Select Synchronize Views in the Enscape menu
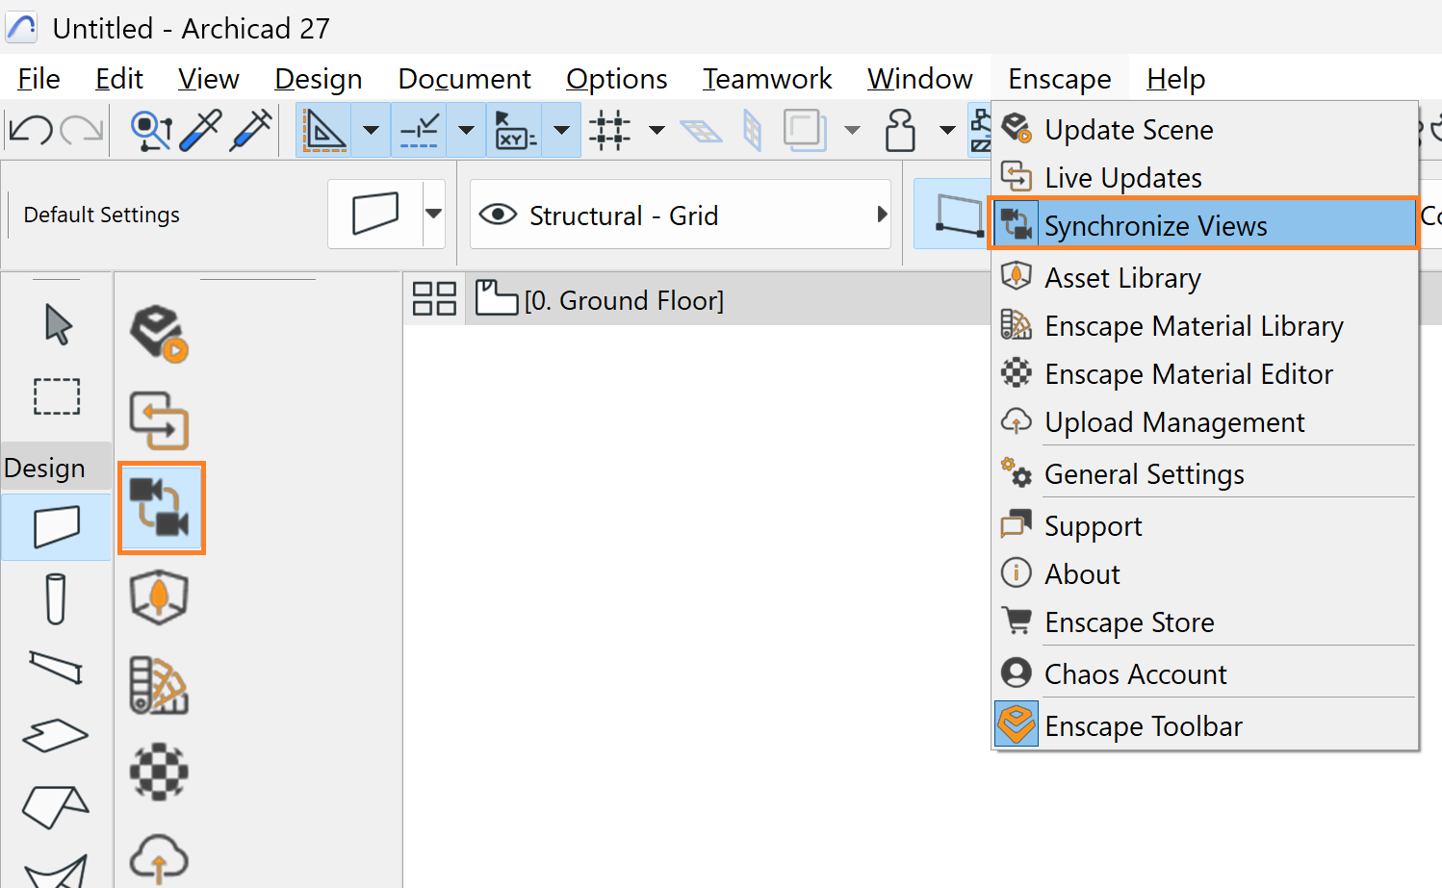Viewport: 1442px width, 888px height. point(1204,223)
